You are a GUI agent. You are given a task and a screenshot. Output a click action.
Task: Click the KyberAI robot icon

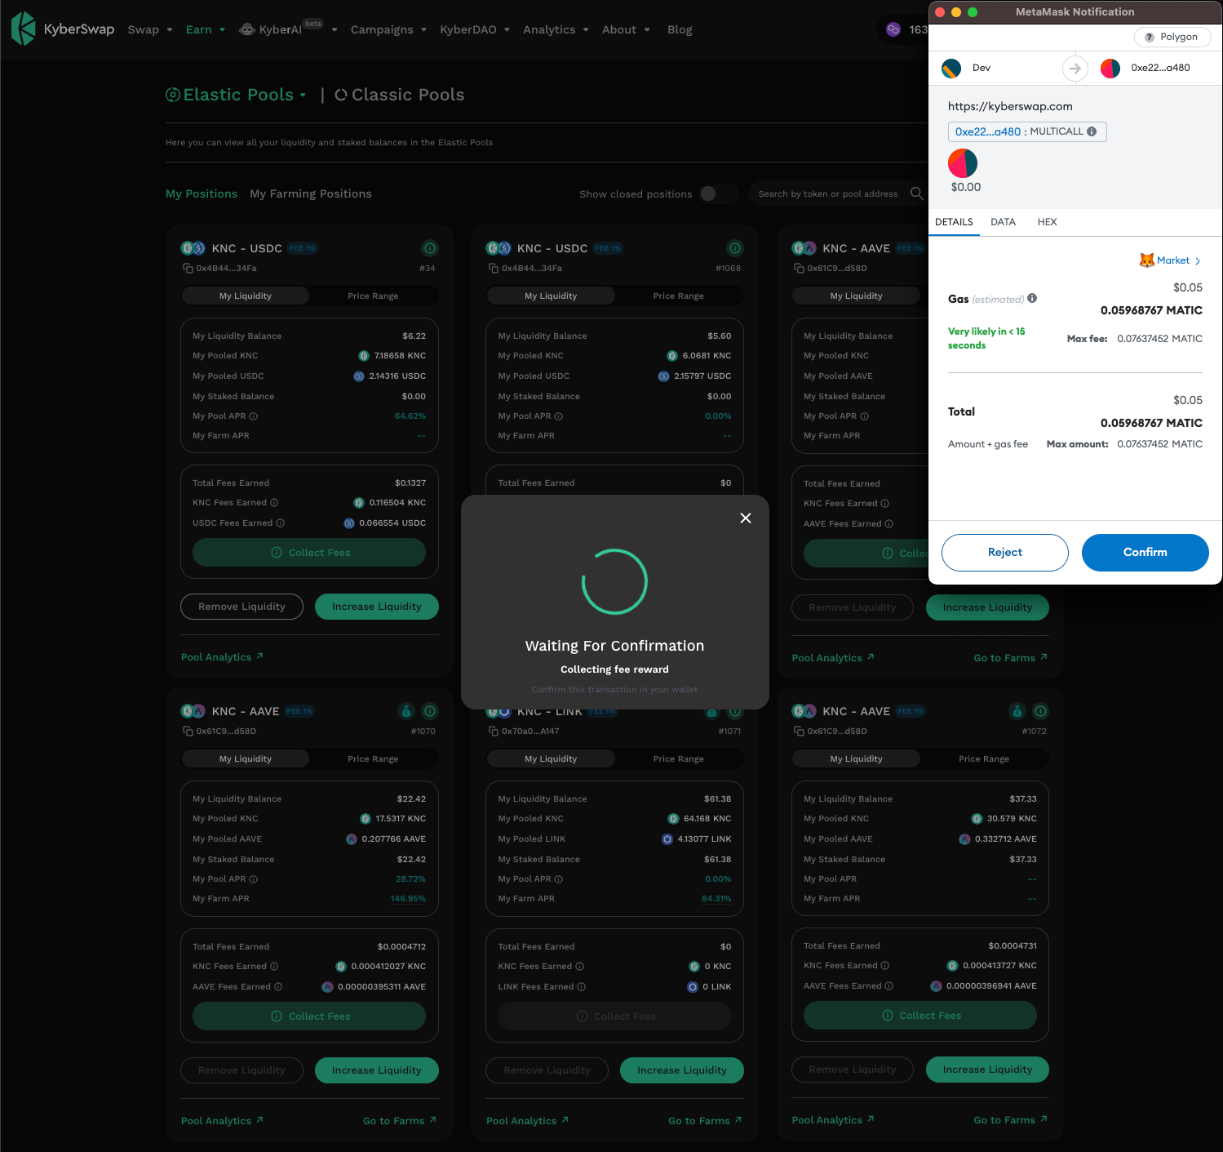pyautogui.click(x=247, y=29)
